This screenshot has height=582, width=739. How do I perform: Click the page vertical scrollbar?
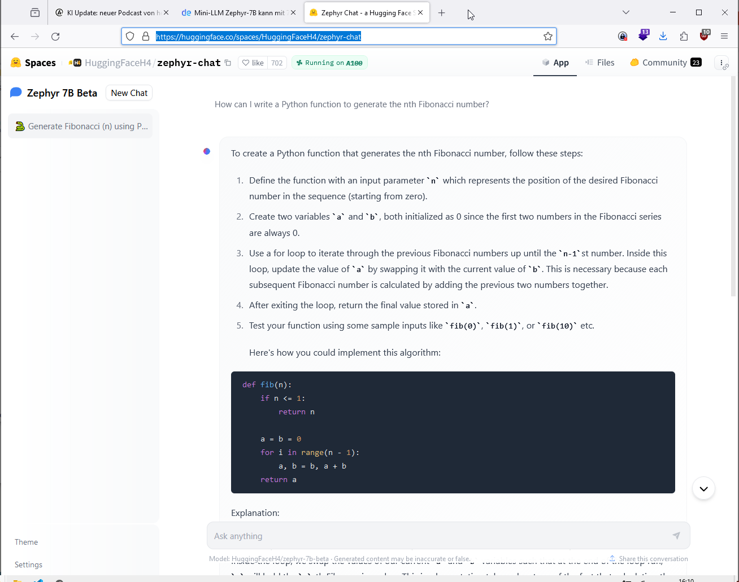click(734, 186)
